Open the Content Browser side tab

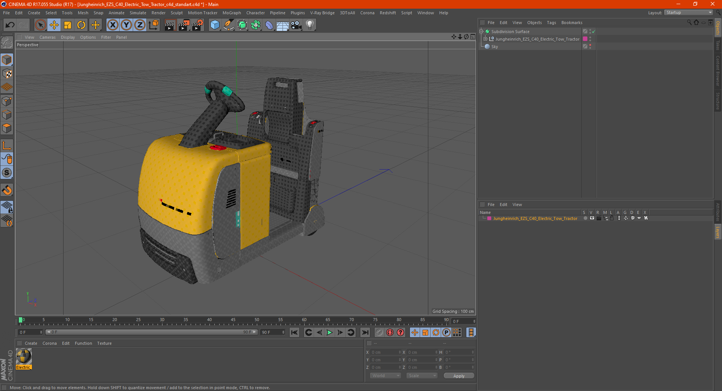717,71
